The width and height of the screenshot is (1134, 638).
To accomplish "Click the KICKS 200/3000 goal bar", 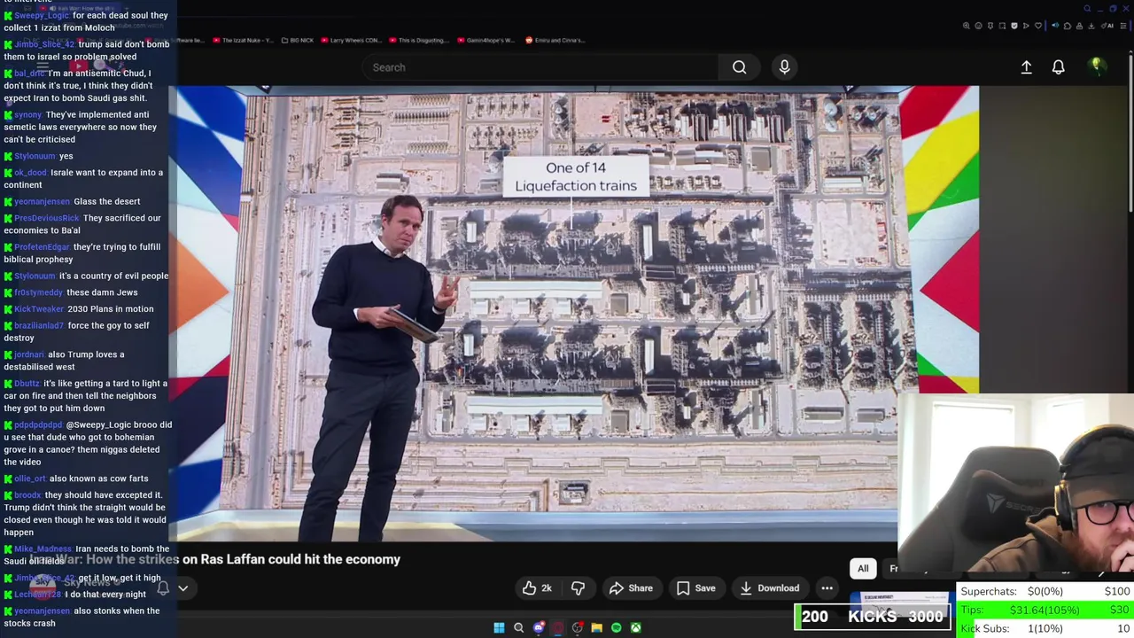I will 873,617.
